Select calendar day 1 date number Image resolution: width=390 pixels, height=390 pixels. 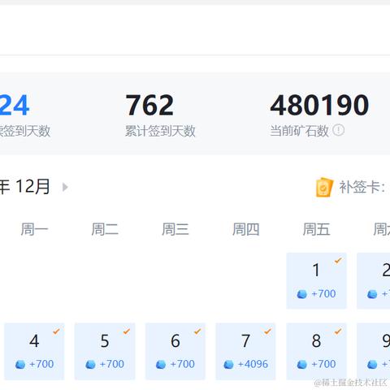(x=316, y=271)
